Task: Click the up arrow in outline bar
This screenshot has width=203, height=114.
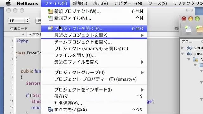Action: point(23,34)
